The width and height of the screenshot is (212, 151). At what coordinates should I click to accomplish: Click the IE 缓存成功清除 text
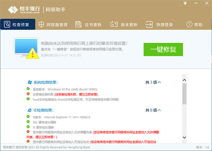[x=43, y=127]
